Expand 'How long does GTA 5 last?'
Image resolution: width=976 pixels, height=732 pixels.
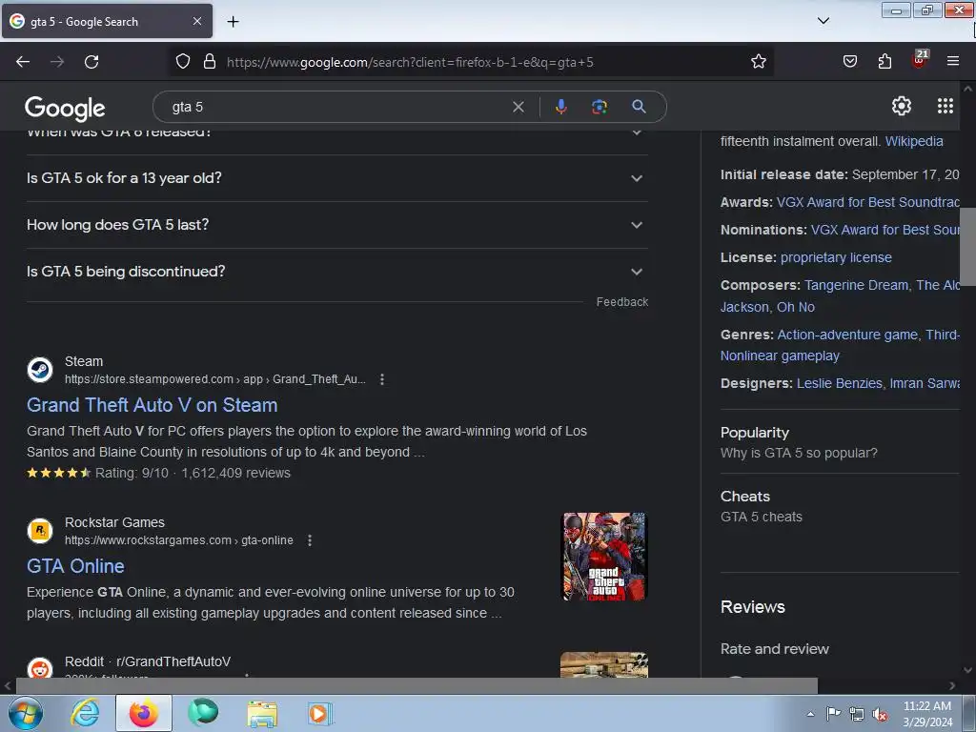point(336,225)
